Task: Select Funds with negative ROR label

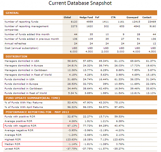Action: pyautogui.click(x=20, y=126)
